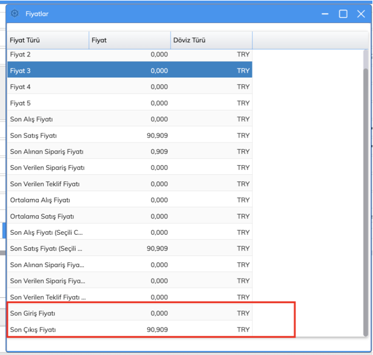Sort by the Fiyat Türü column header

point(47,41)
